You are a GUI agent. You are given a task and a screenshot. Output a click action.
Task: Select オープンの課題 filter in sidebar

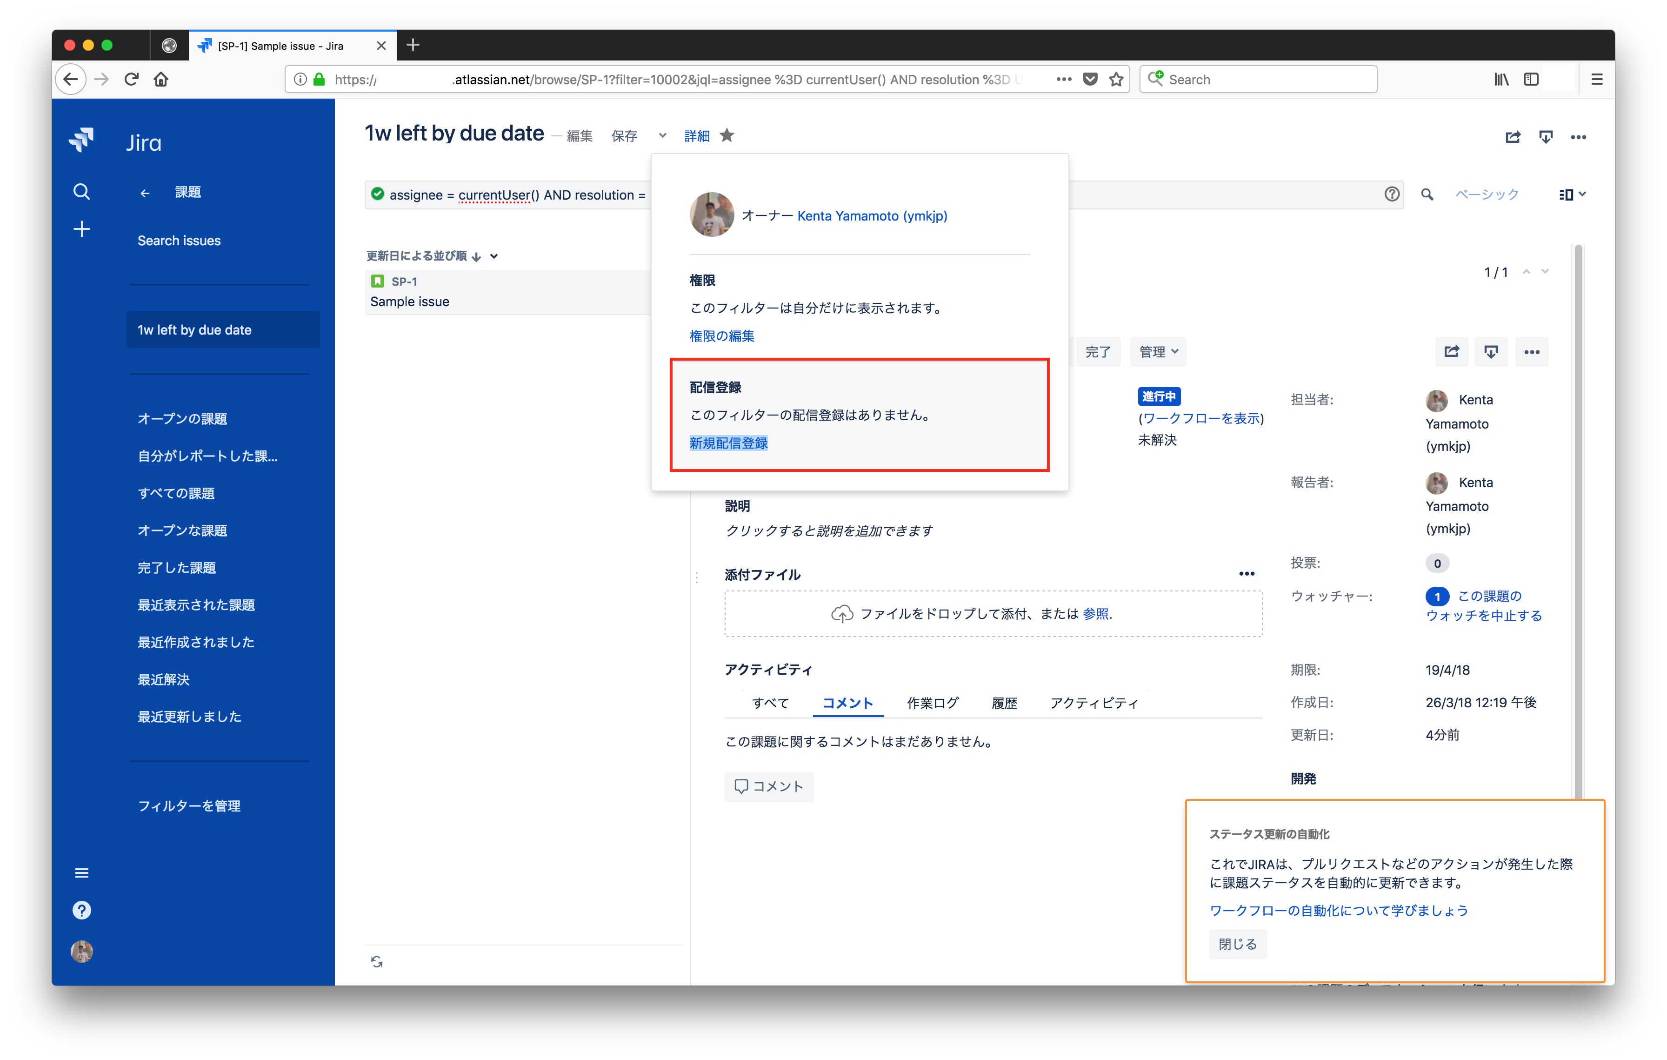[x=182, y=419]
